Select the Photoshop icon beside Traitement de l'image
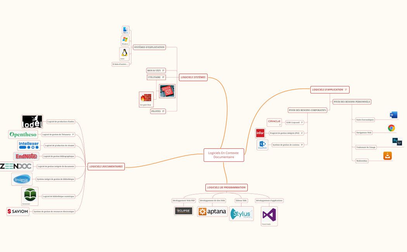The image size is (407, 252). [394, 141]
